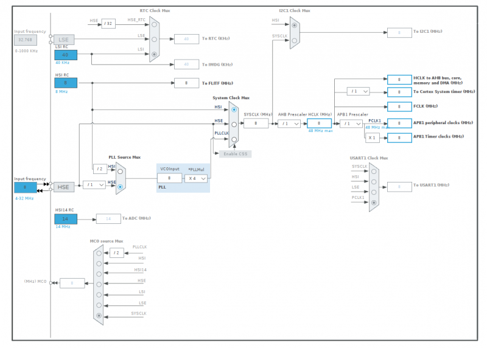The height and width of the screenshot is (348, 487).
Task: Click the HCLK (MHz) value field
Action: [x=319, y=124]
